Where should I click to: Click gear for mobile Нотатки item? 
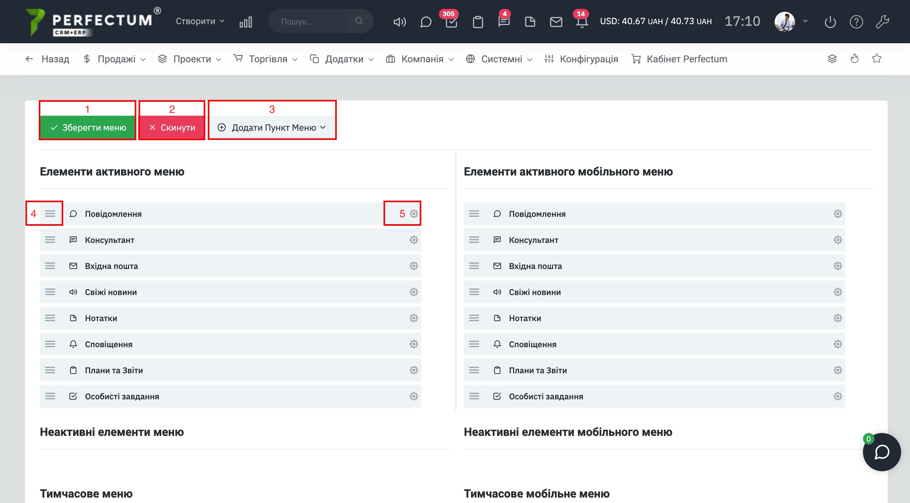click(838, 318)
